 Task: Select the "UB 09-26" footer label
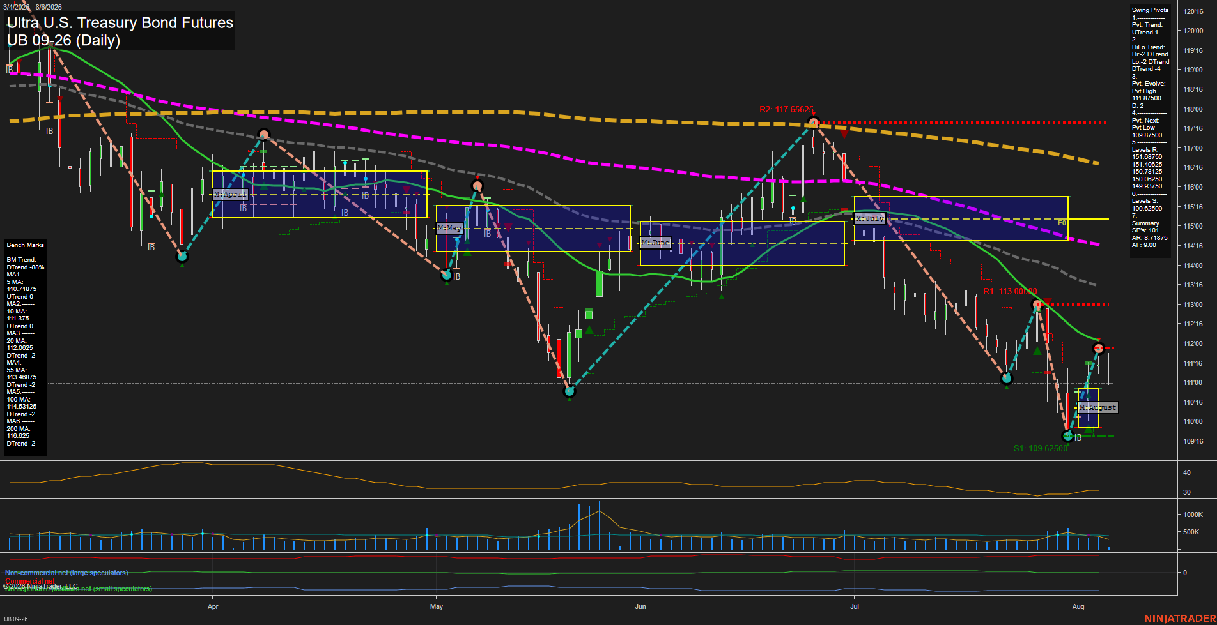click(16, 619)
